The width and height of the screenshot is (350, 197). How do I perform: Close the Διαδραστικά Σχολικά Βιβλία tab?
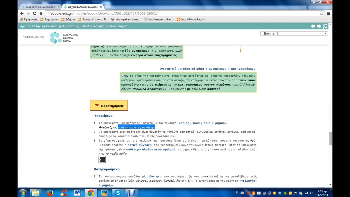coord(59,7)
